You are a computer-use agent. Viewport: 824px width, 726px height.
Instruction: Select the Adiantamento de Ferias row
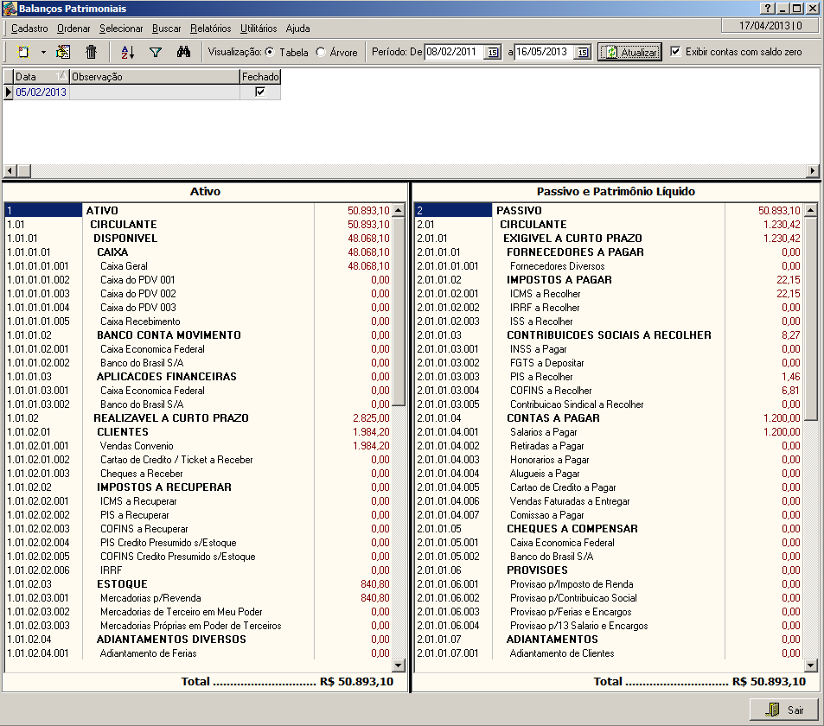click(x=198, y=653)
